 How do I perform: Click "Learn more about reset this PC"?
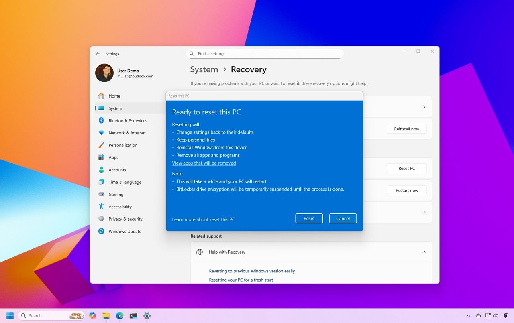point(204,219)
